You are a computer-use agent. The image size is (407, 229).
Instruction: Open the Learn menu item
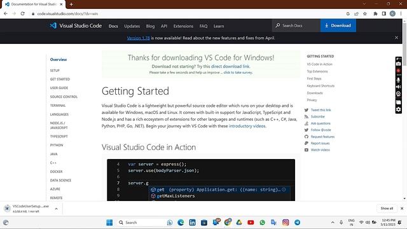(x=219, y=26)
